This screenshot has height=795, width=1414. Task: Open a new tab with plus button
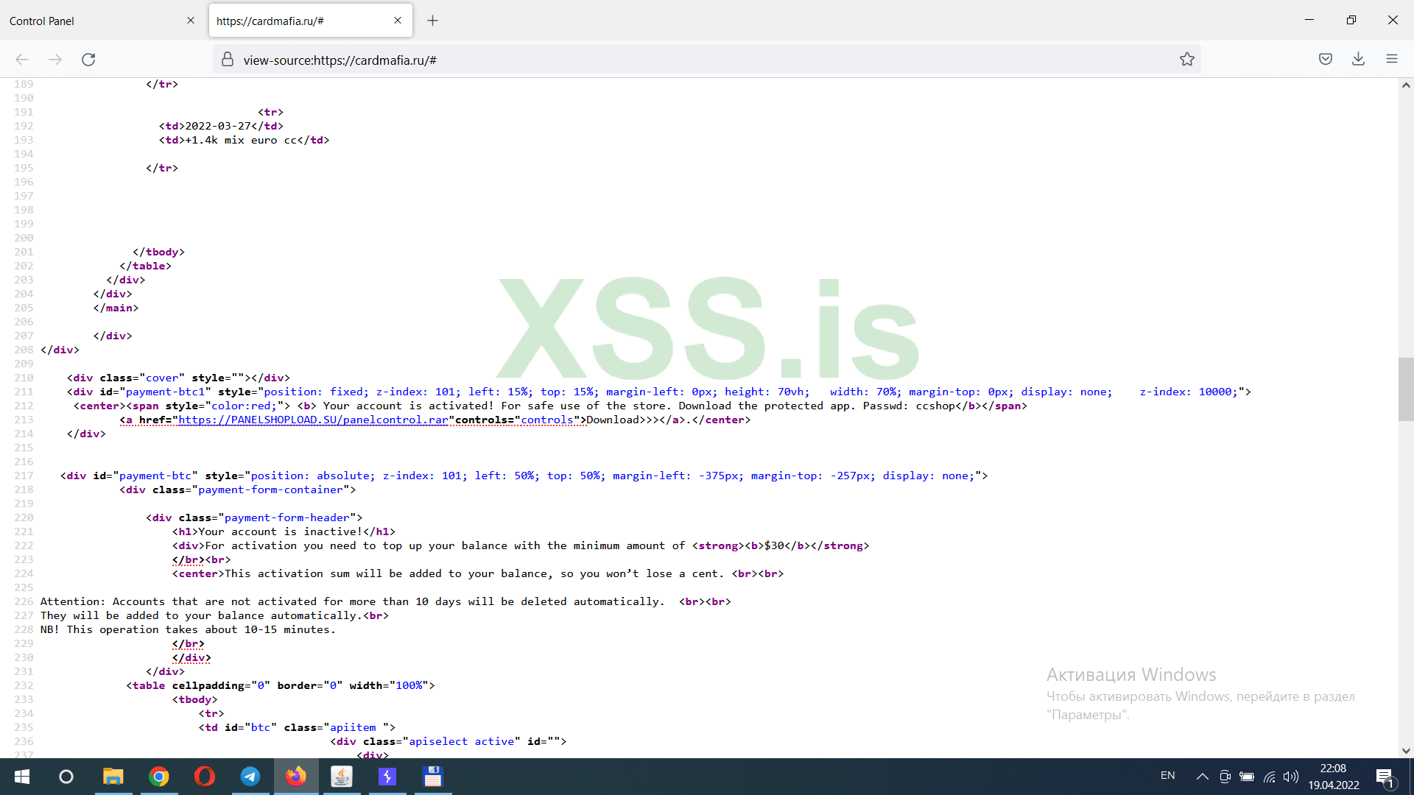click(x=432, y=21)
